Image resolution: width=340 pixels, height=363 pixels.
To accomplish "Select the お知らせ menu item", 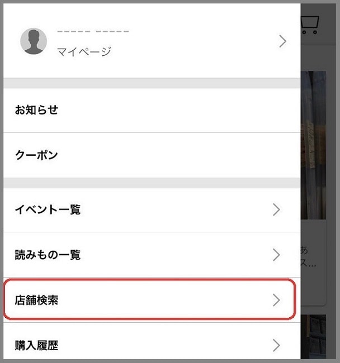I will coord(36,110).
